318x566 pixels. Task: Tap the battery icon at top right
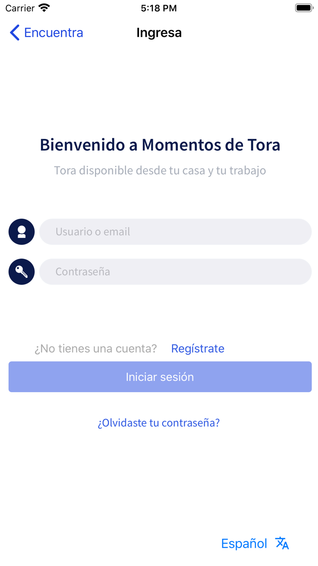click(x=303, y=7)
